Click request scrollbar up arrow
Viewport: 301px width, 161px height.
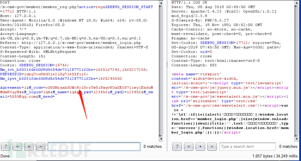pos(161,3)
